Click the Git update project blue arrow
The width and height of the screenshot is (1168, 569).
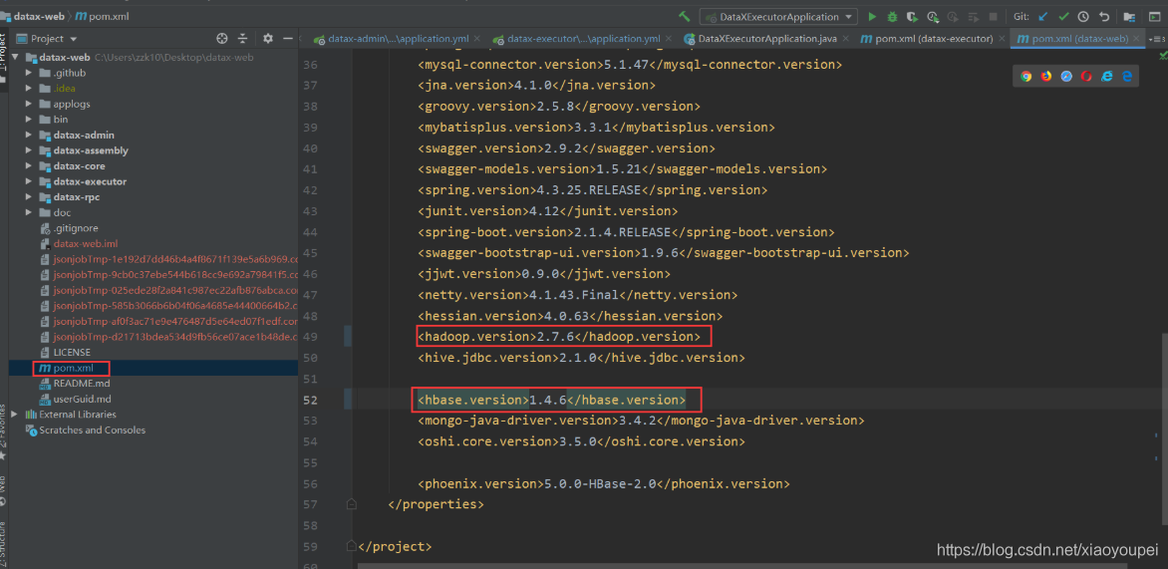pos(1043,16)
